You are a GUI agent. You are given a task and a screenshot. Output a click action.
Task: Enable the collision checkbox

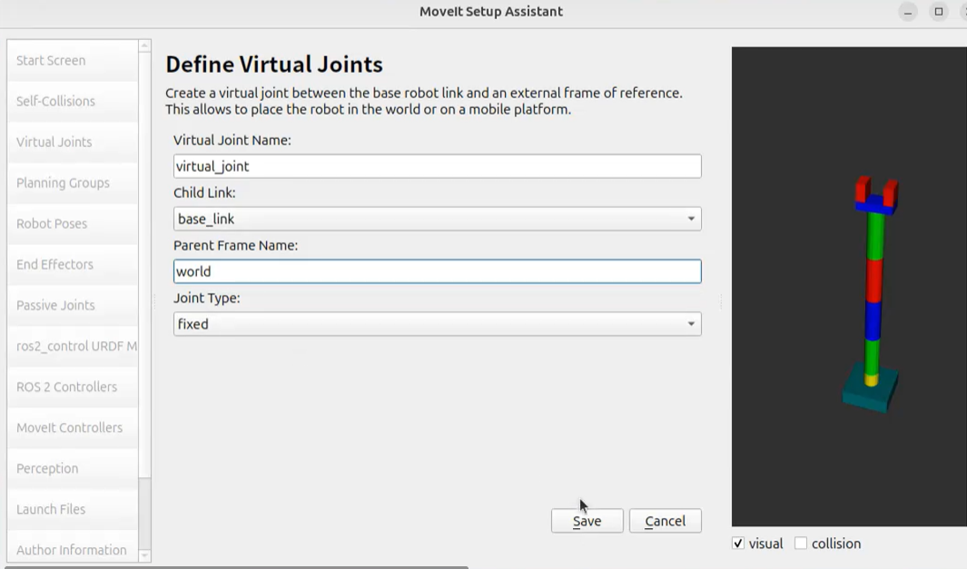tap(801, 543)
